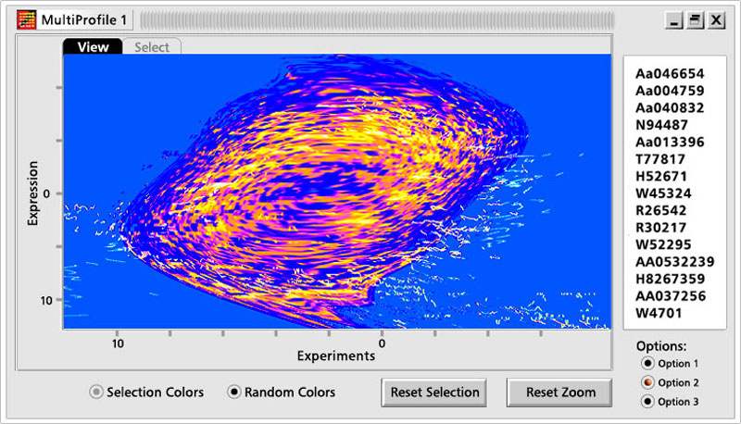Screen dimensions: 741x424
Task: Click the Reset Zoom button
Action: (x=559, y=393)
